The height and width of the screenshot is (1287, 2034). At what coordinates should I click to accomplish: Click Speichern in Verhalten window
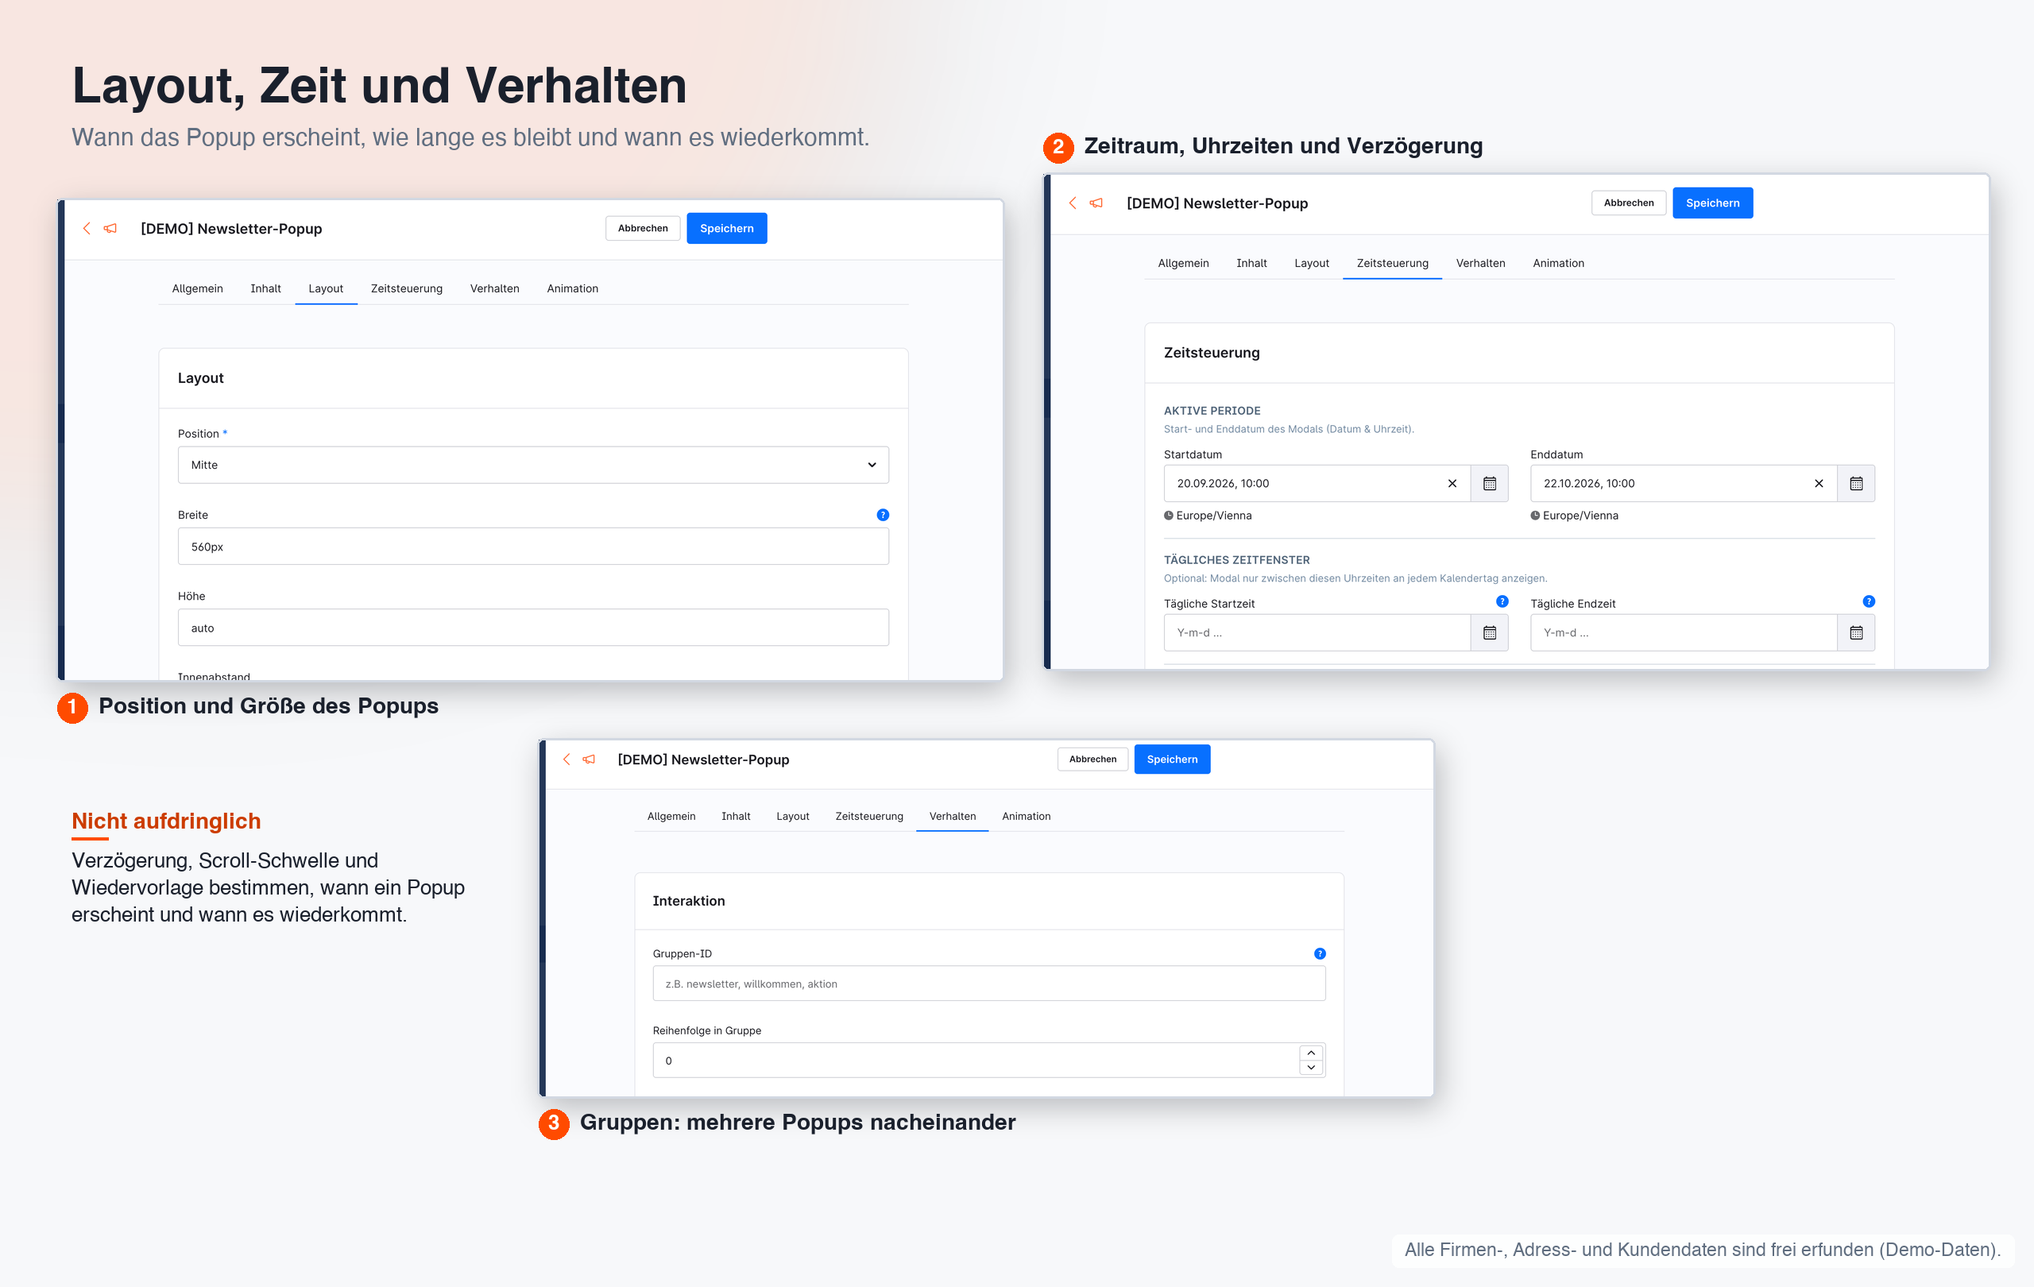[x=1172, y=759]
